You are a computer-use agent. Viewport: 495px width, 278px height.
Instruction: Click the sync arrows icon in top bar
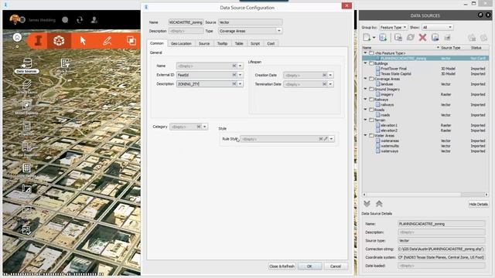click(x=80, y=20)
